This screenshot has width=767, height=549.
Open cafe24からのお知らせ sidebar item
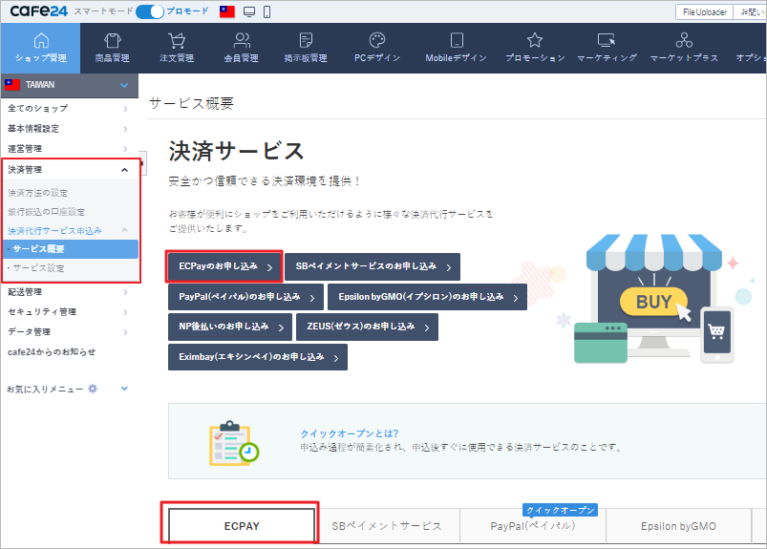[x=52, y=352]
